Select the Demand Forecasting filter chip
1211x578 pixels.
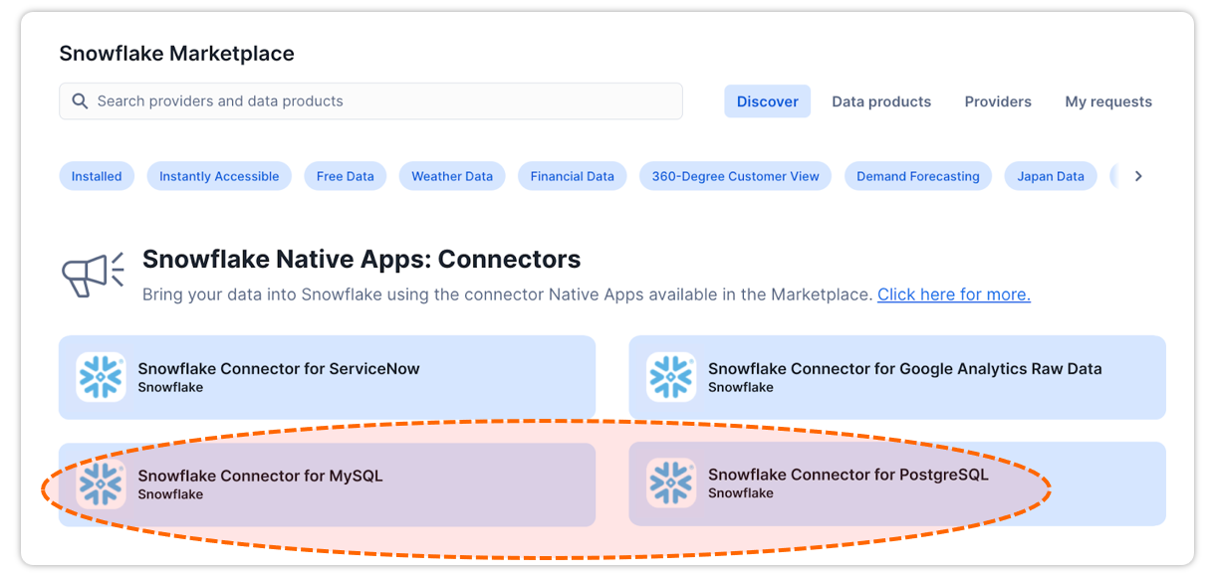[918, 176]
